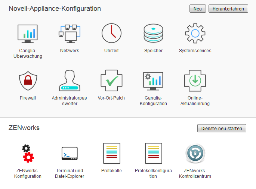Open the Administratorpasswörter user icon
The height and width of the screenshot is (189, 256).
tap(70, 81)
